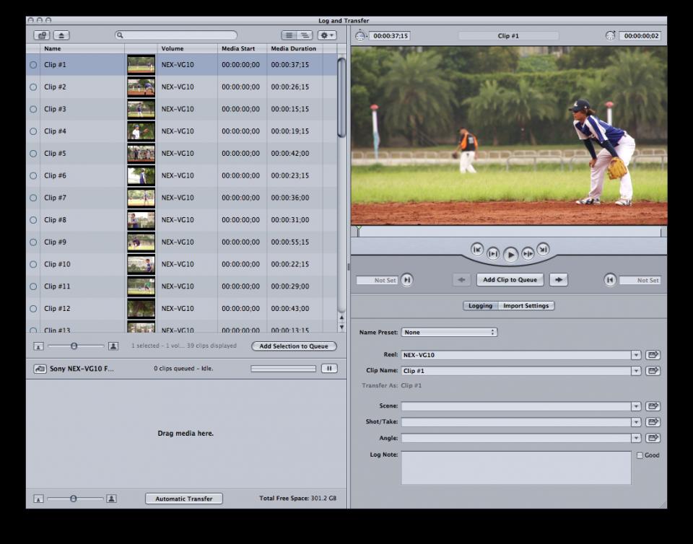The width and height of the screenshot is (693, 544).
Task: Select the radio circle for Clip #5
Action: [x=33, y=154]
